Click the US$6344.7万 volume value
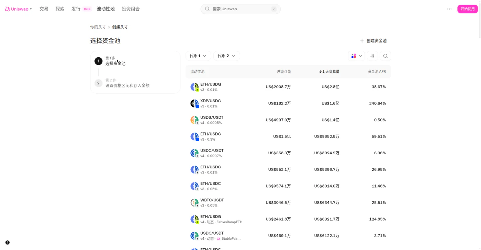This screenshot has height=250, width=481. point(327,203)
